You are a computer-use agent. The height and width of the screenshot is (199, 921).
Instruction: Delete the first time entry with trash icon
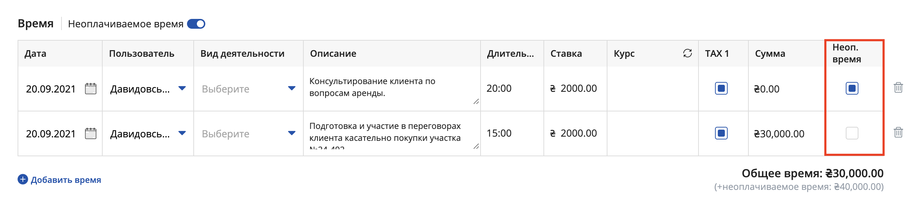[x=898, y=87]
